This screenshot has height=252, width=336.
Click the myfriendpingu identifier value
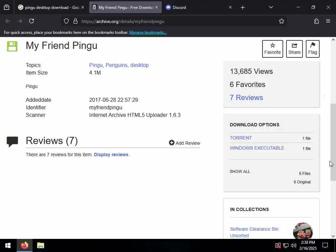click(106, 108)
